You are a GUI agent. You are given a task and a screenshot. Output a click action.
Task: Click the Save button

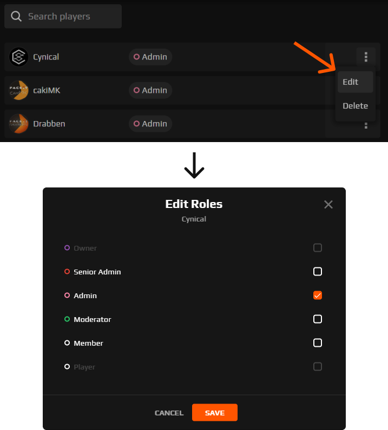click(215, 413)
